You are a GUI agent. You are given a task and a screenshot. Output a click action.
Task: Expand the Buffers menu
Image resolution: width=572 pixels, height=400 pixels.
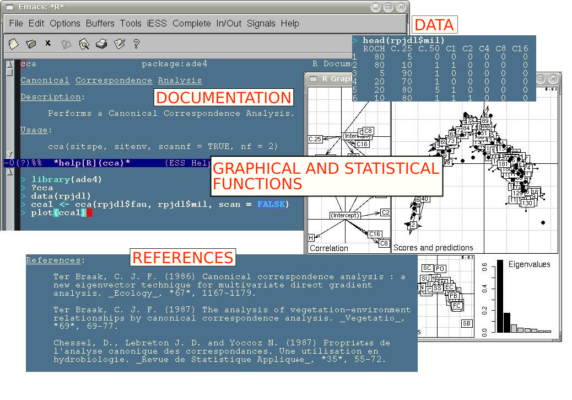(100, 23)
